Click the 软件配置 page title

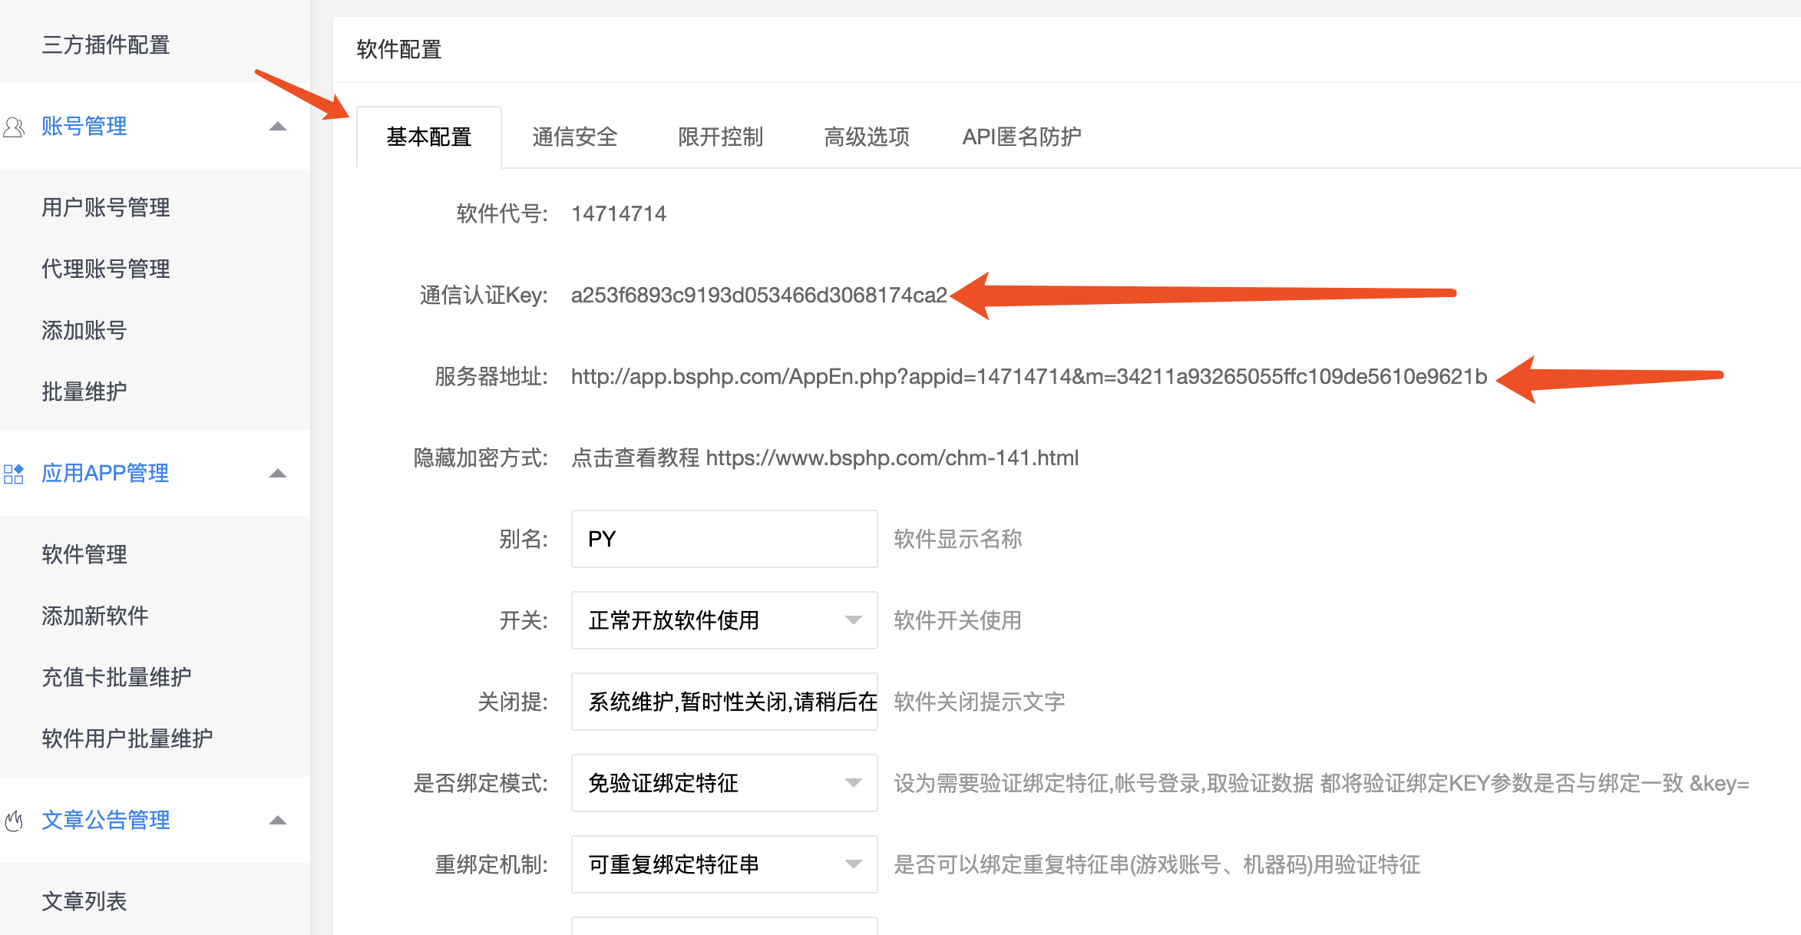click(x=399, y=50)
